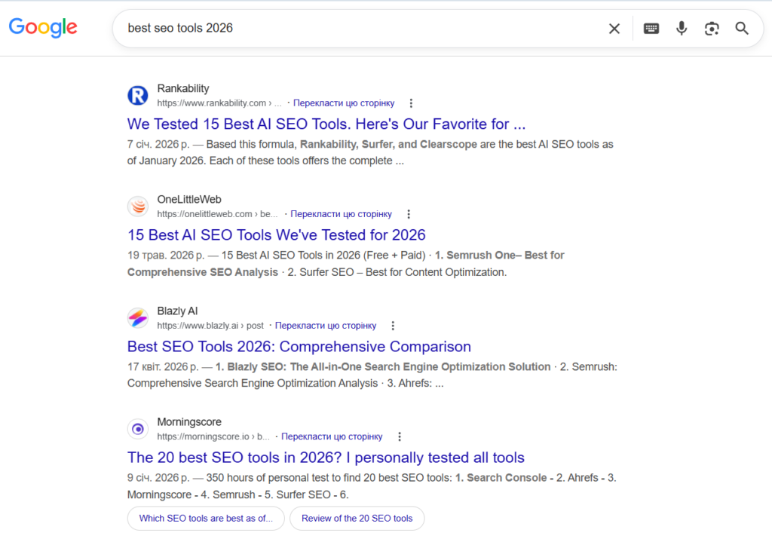The image size is (772, 539).
Task: Click the Blazly AI site name
Action: pyautogui.click(x=177, y=311)
